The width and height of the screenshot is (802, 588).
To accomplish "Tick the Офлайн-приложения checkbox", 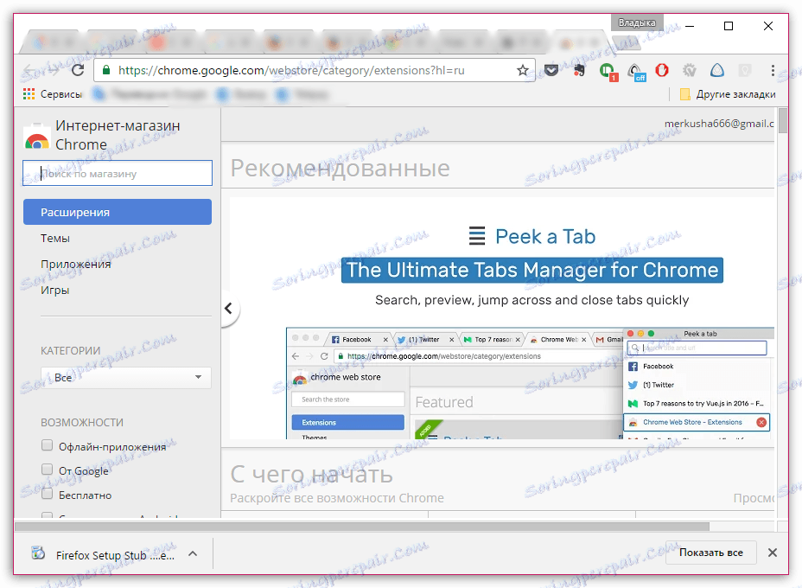I will point(47,445).
